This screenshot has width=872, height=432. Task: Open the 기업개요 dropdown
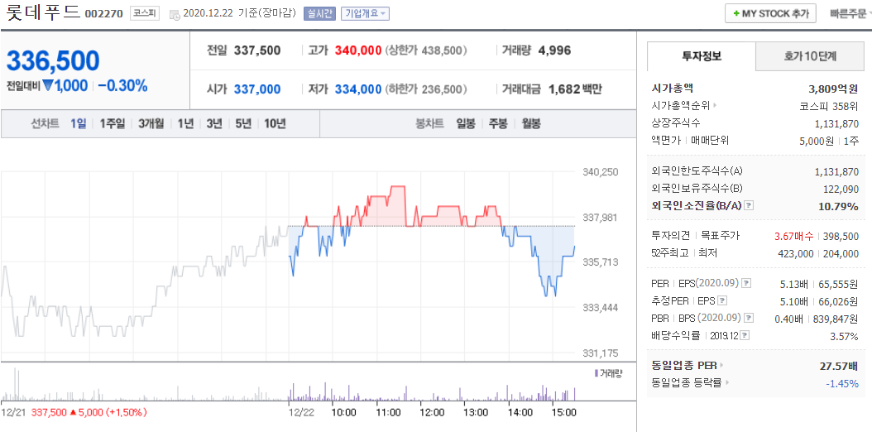click(365, 14)
